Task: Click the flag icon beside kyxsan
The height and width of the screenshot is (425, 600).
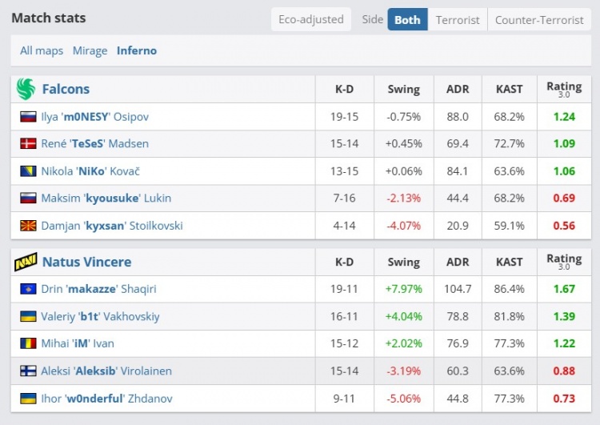Action: (28, 226)
